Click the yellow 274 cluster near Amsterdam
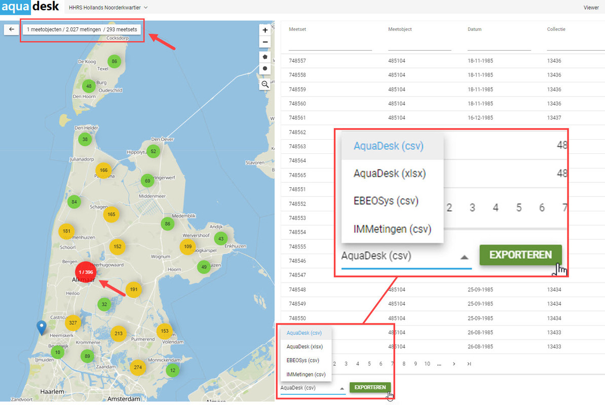Image resolution: width=605 pixels, height=405 pixels. click(138, 367)
